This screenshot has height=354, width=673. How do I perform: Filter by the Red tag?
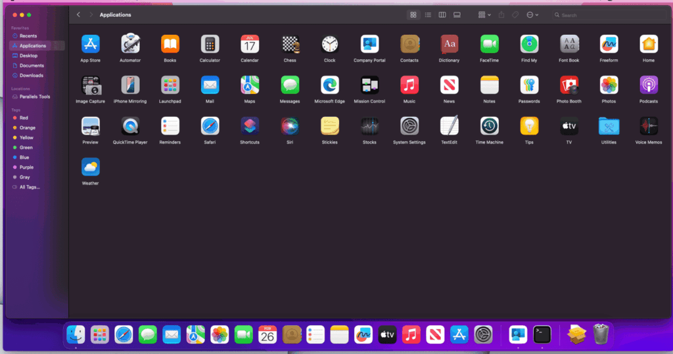tap(24, 118)
